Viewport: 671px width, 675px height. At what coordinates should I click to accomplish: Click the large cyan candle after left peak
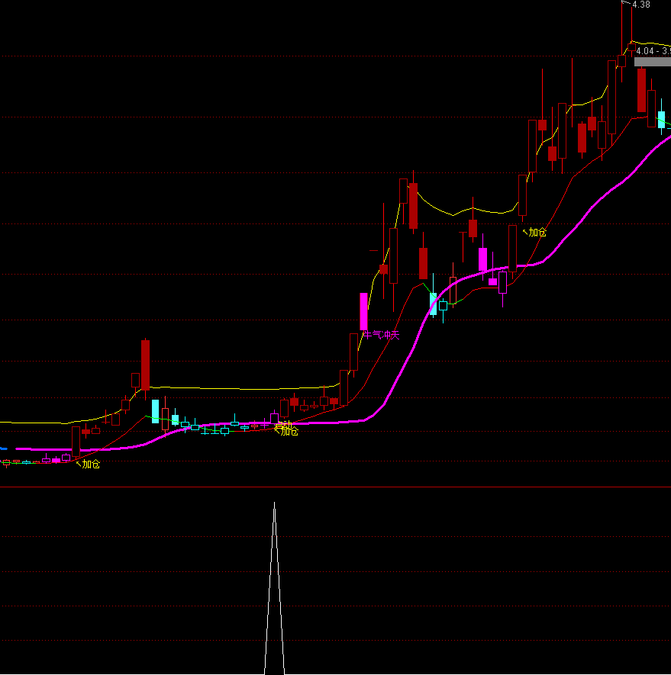pyautogui.click(x=156, y=411)
